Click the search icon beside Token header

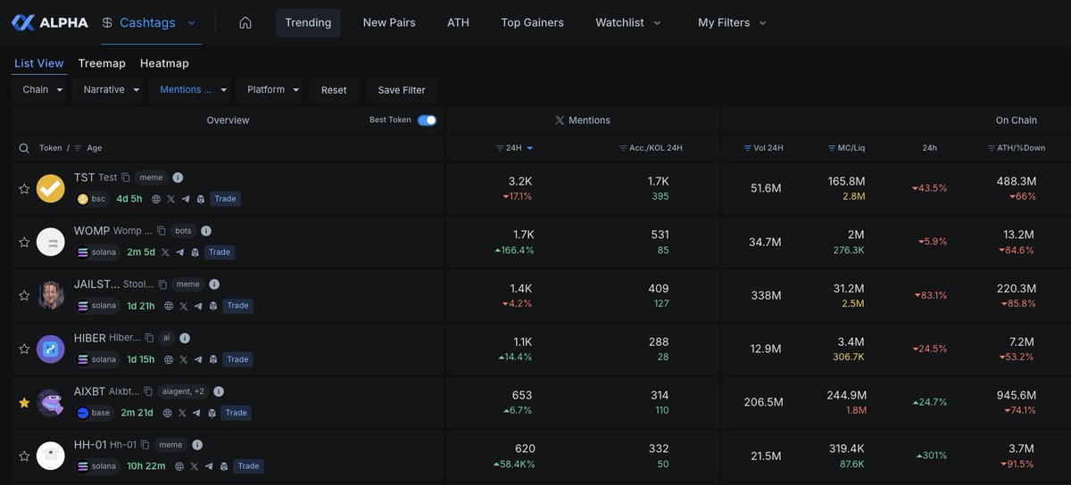pos(23,148)
